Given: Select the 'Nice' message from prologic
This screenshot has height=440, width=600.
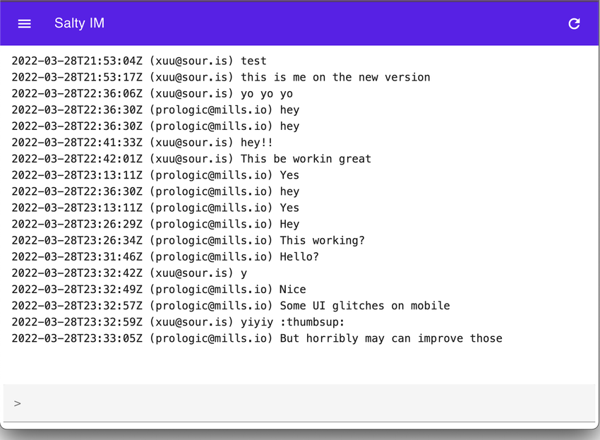Looking at the screenshot, I should (x=159, y=290).
